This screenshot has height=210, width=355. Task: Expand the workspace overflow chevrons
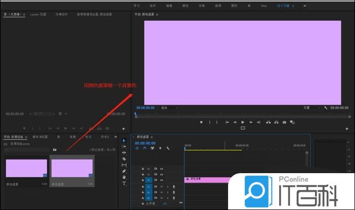point(305,6)
